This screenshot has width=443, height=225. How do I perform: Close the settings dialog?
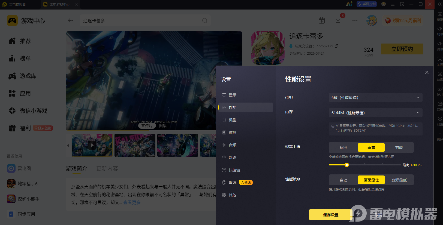pos(427,72)
